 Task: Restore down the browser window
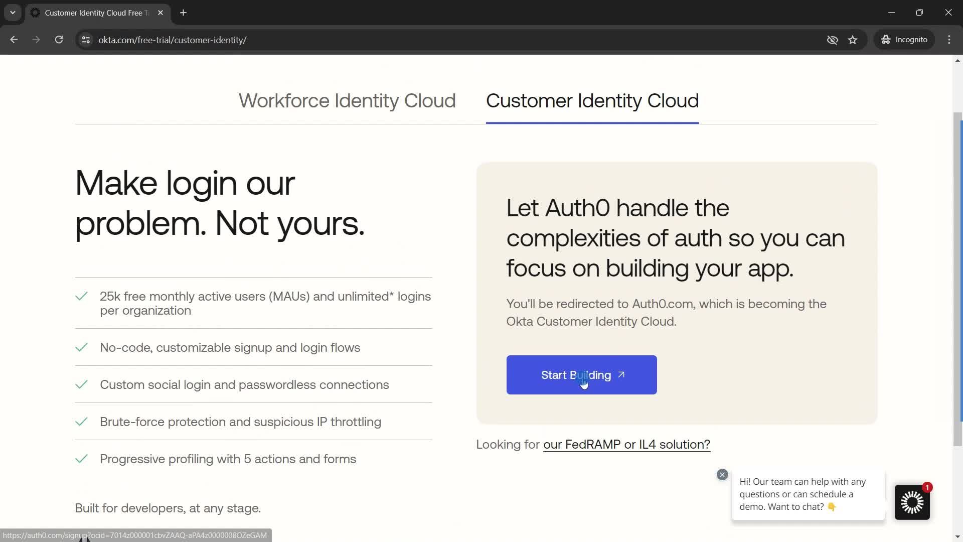pyautogui.click(x=919, y=13)
